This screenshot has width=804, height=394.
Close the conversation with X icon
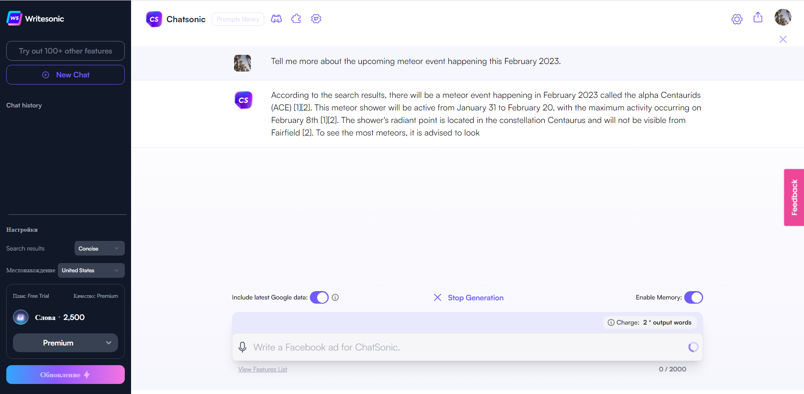tap(783, 39)
